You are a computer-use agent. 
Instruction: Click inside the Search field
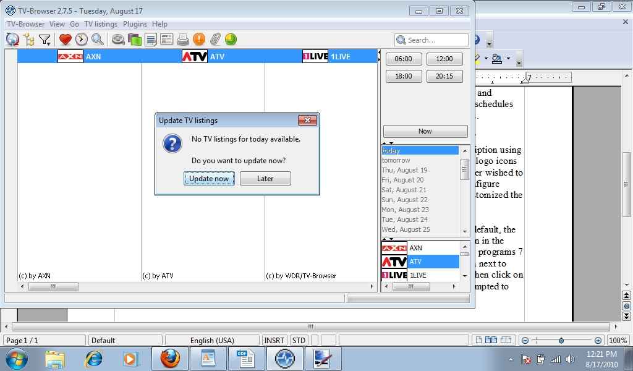[x=436, y=40]
